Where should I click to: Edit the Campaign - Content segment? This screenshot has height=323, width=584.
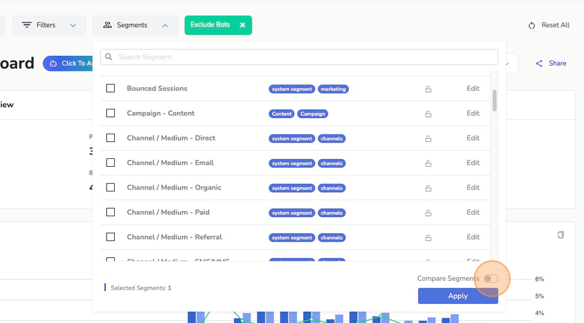(x=473, y=113)
